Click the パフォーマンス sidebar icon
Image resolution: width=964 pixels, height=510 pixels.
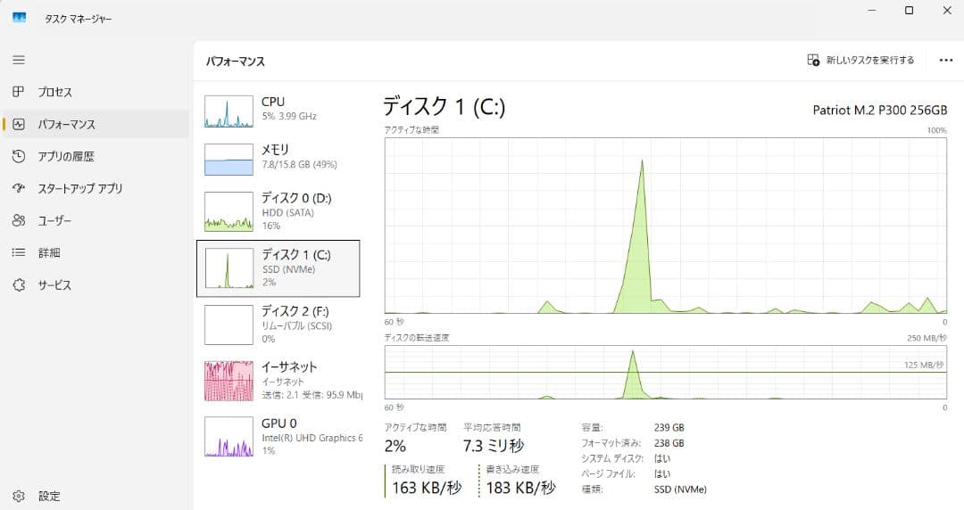coord(19,124)
